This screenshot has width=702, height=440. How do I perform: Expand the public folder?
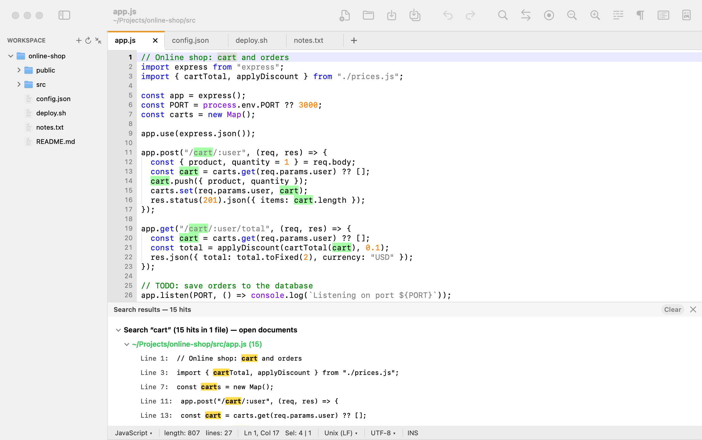click(19, 70)
